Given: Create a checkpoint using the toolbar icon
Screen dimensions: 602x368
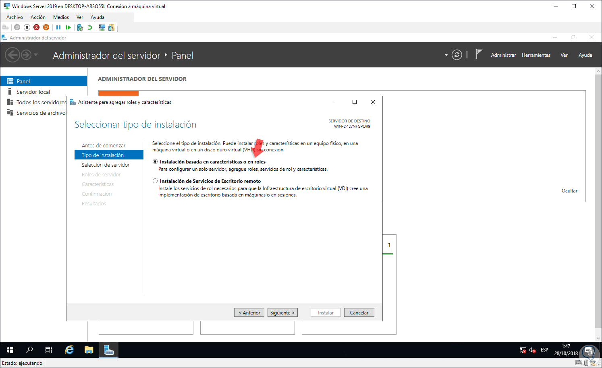Looking at the screenshot, I should click(x=80, y=27).
